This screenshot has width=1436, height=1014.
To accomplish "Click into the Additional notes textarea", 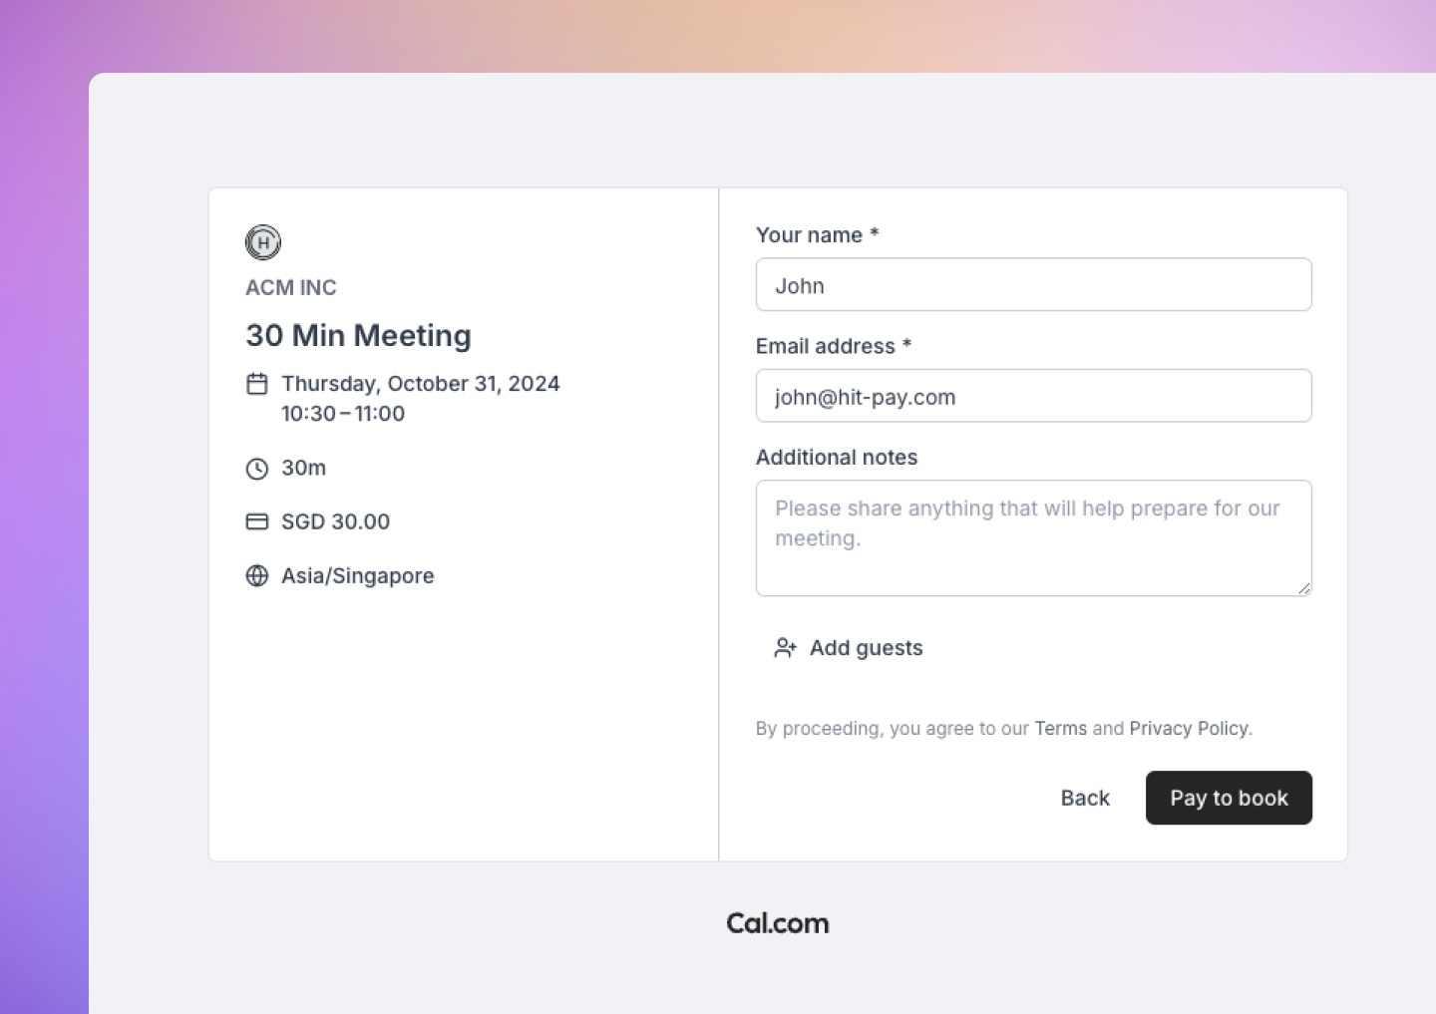I will click(x=1033, y=538).
